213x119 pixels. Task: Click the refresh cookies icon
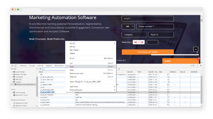point(40,69)
